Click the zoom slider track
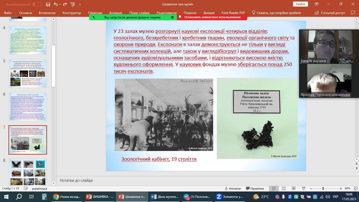Viewport: 359px width, 202px height. [x=325, y=189]
